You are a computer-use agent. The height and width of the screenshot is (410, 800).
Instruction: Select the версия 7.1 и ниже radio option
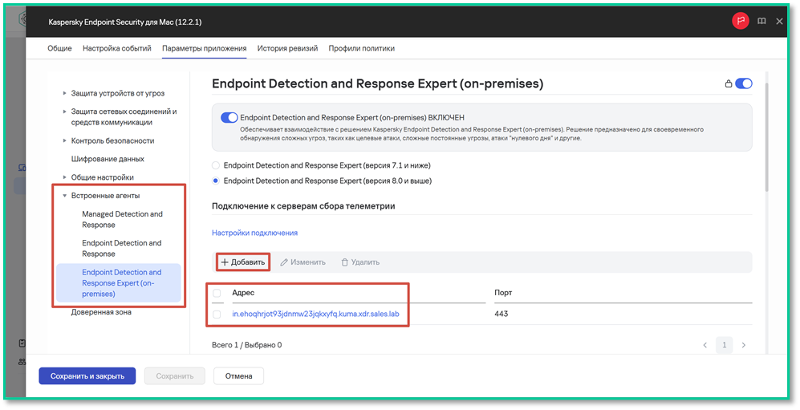[216, 166]
